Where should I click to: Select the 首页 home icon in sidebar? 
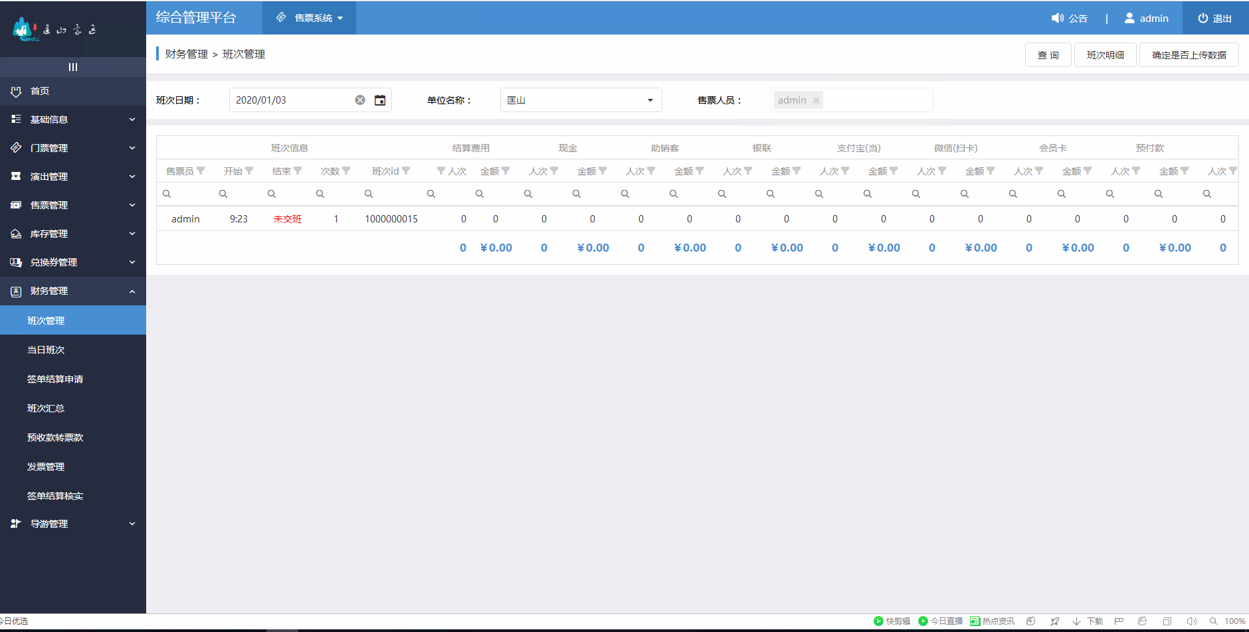[16, 91]
